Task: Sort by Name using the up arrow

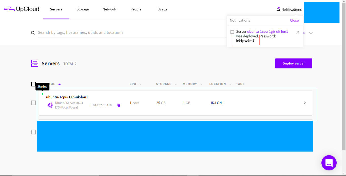Action: pos(60,84)
